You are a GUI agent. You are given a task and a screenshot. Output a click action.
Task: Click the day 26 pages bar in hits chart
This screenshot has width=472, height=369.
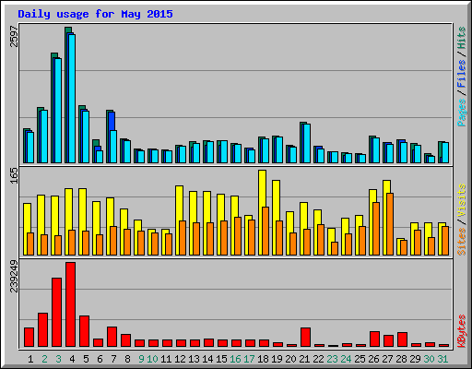coord(376,150)
